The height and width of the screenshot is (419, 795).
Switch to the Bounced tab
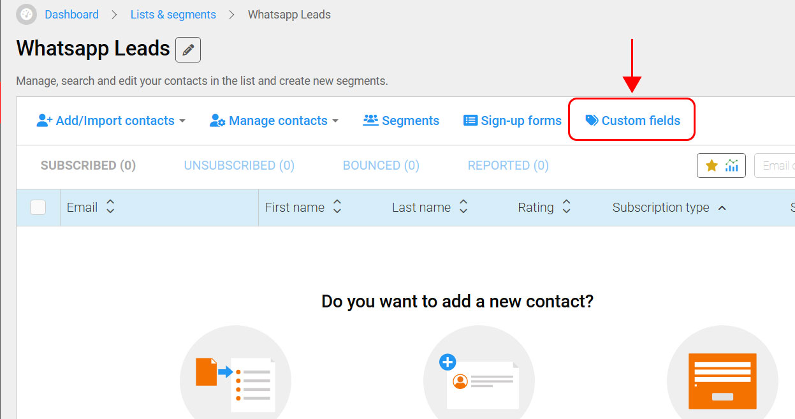coord(381,165)
